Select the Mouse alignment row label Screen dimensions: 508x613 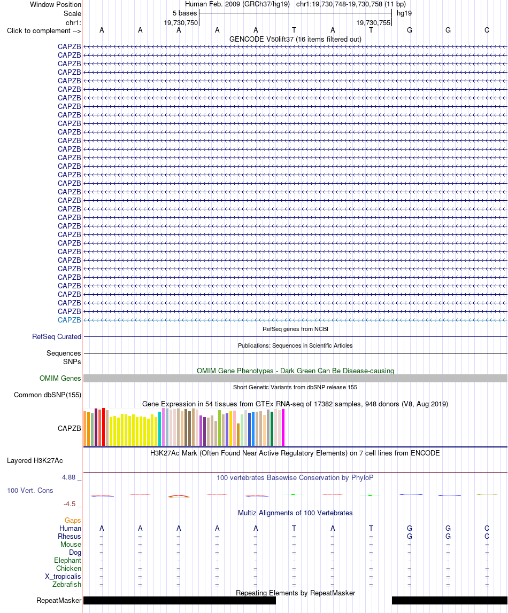pos(71,545)
